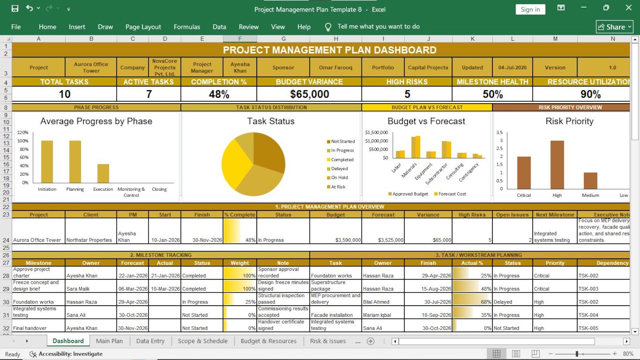Click the Task Status pie chart
Screen dimensions: 640x360
tap(254, 164)
